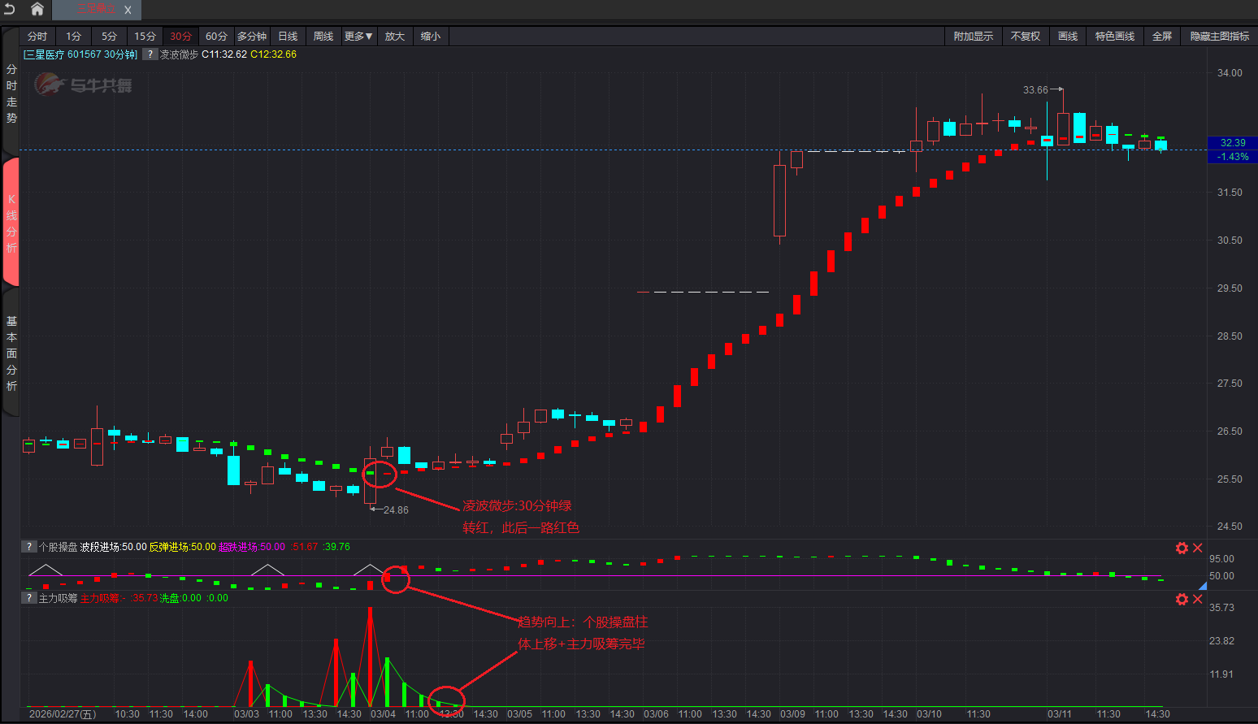Click the back arrow icon
1258x724 pixels.
10,9
